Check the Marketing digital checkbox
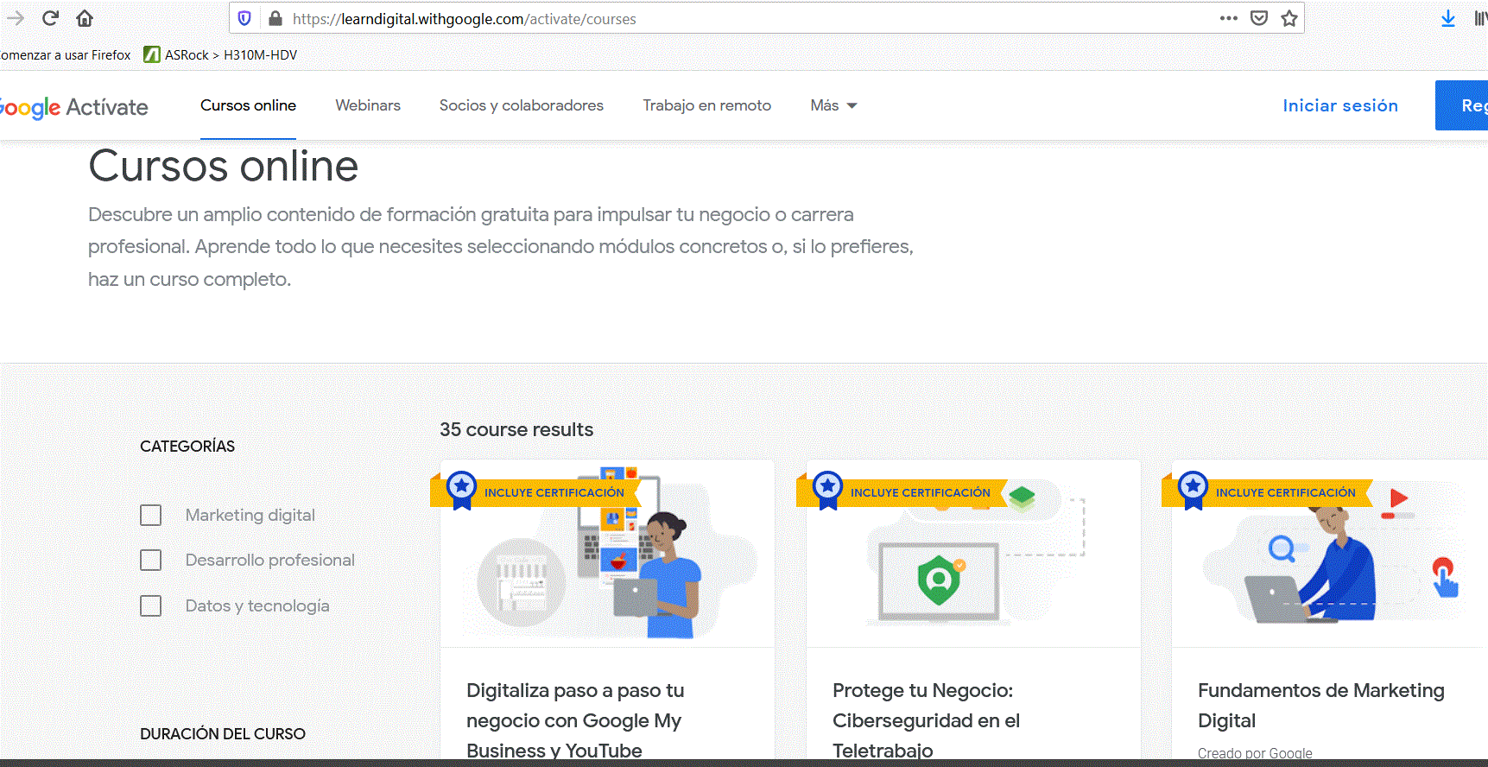The height and width of the screenshot is (767, 1488). click(x=151, y=515)
